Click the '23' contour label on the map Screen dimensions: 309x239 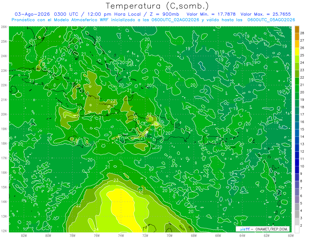coord(116,180)
